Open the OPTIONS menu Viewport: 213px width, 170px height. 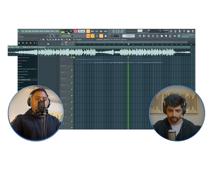[47, 31]
